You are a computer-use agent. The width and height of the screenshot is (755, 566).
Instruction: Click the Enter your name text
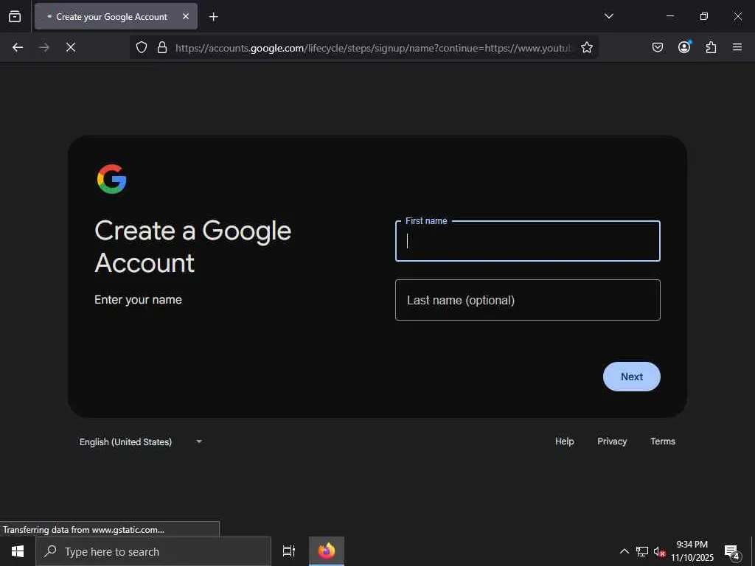coord(138,299)
